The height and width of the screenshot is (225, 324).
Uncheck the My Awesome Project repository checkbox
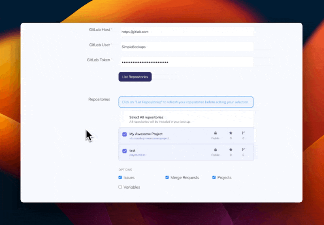[125, 135]
